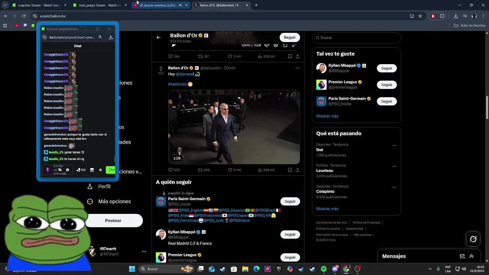Toggle picture-in-picture on the top video
Viewport: 489px width, 275px height.
tap(285, 45)
